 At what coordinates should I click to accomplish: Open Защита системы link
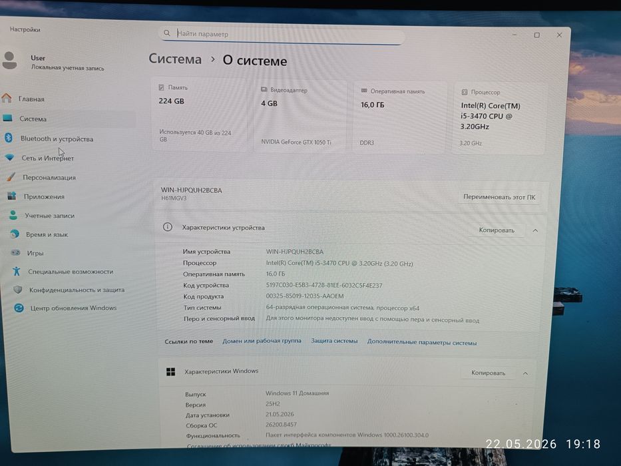(x=334, y=341)
